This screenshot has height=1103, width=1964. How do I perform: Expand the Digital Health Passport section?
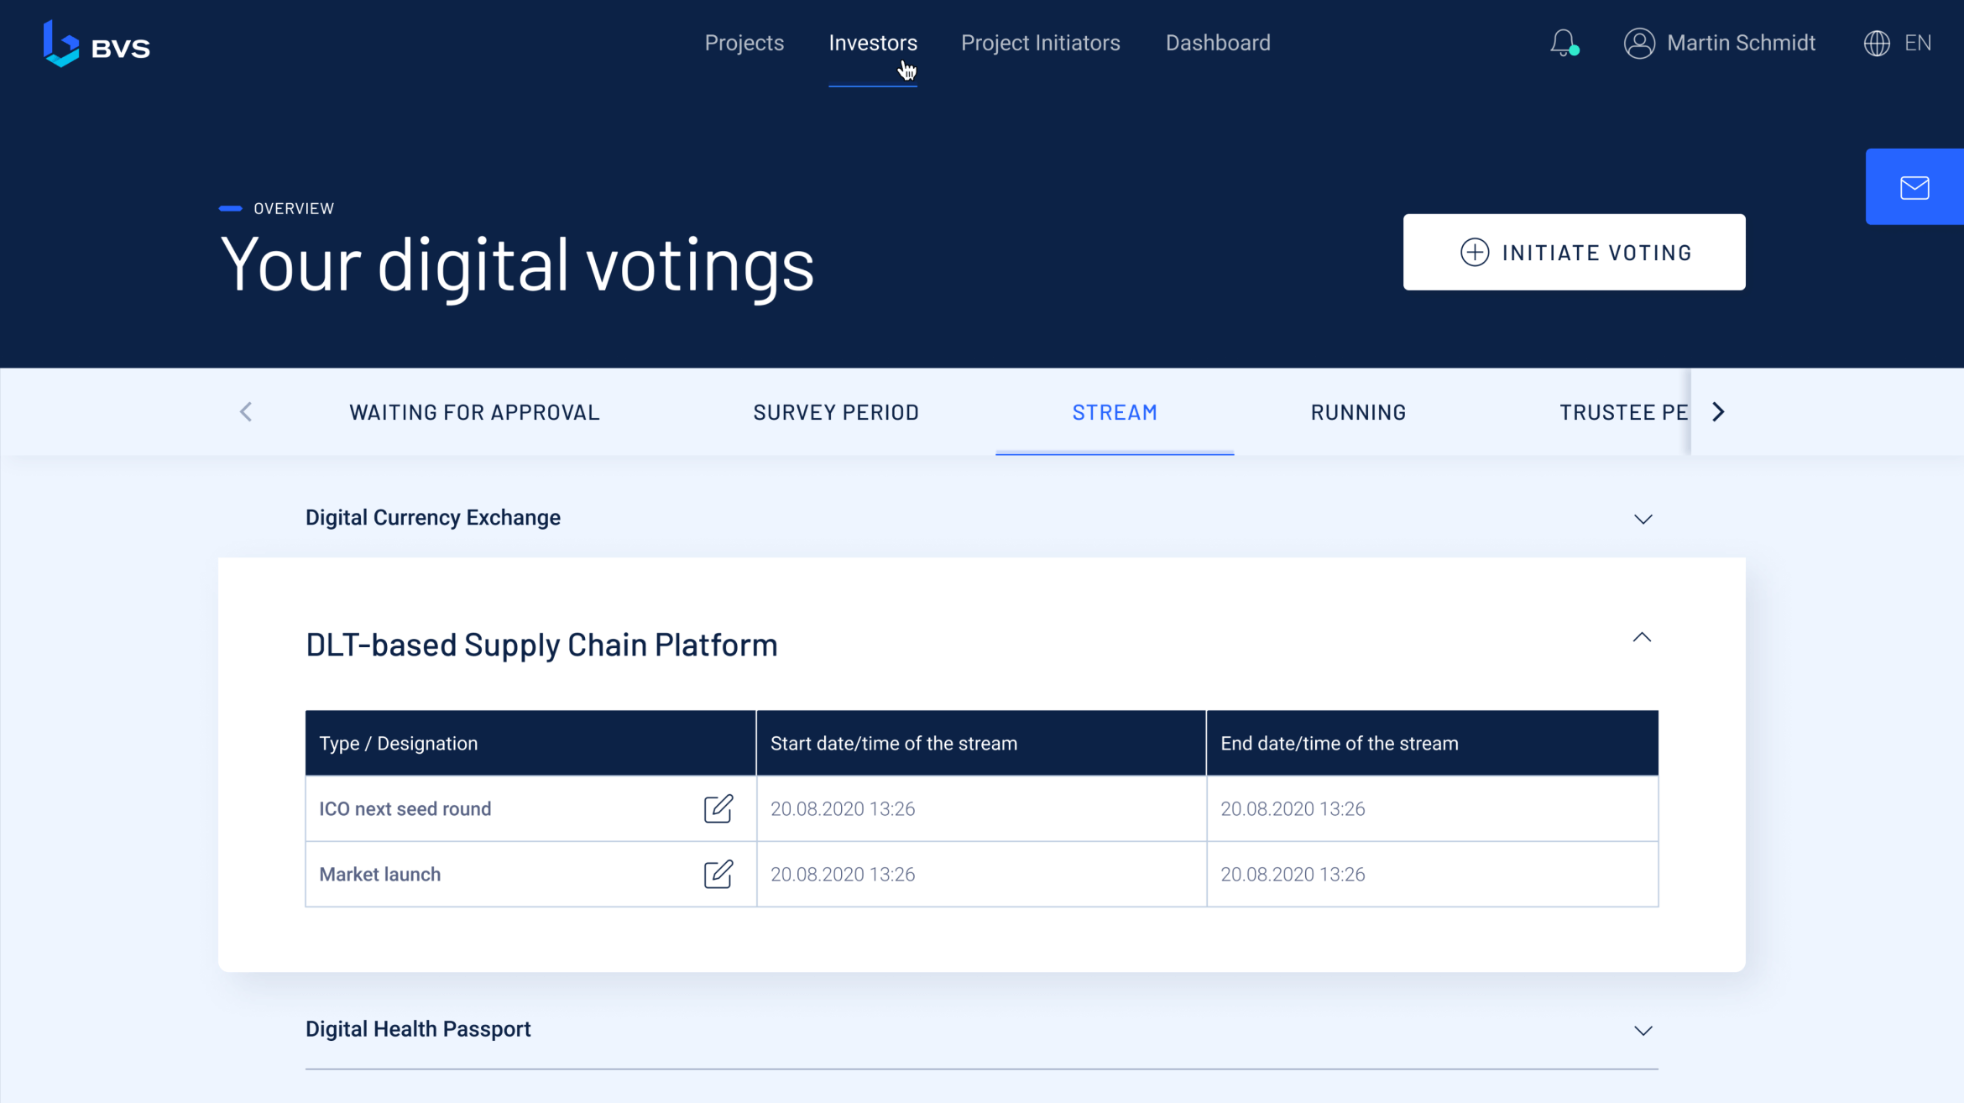pyautogui.click(x=1643, y=1030)
